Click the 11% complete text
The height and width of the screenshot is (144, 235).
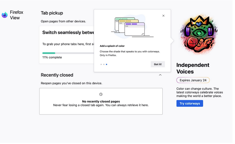[x=52, y=57]
